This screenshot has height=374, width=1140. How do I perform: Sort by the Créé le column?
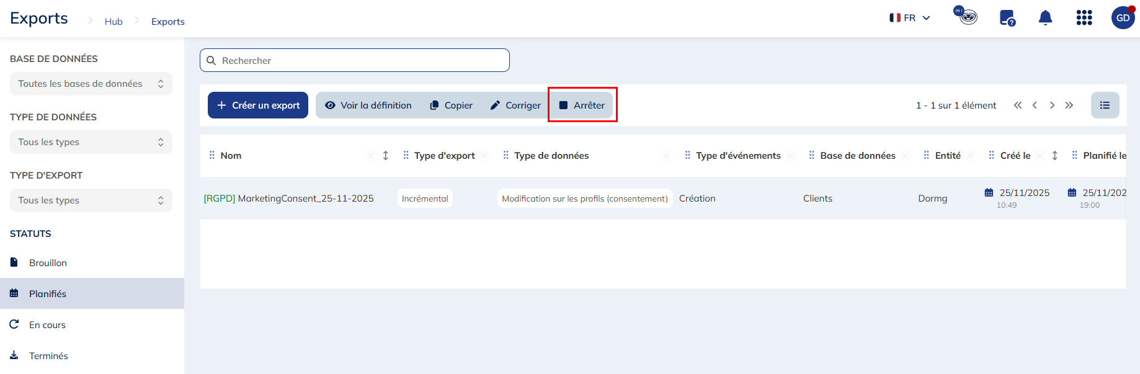(1054, 156)
